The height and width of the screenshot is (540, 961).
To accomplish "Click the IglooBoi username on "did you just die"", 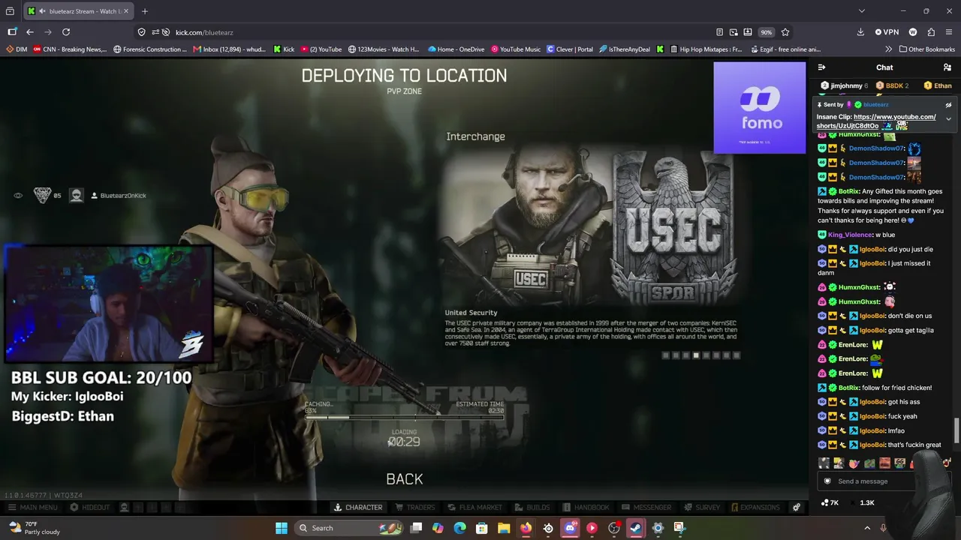I will [x=872, y=249].
